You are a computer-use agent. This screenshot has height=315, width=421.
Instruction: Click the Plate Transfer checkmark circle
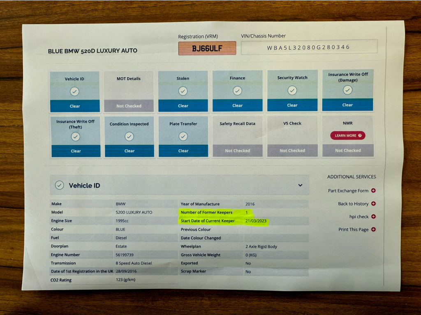point(183,136)
